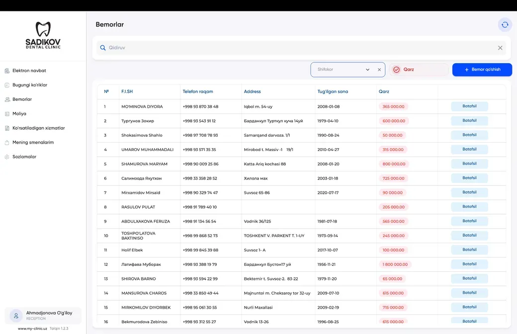This screenshot has height=334, width=517.
Task: Click phone number +998 93 543 91 12
Action: click(199, 121)
